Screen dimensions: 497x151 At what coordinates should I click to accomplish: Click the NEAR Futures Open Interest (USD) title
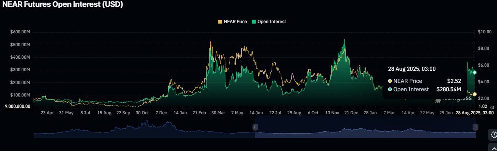[63, 5]
